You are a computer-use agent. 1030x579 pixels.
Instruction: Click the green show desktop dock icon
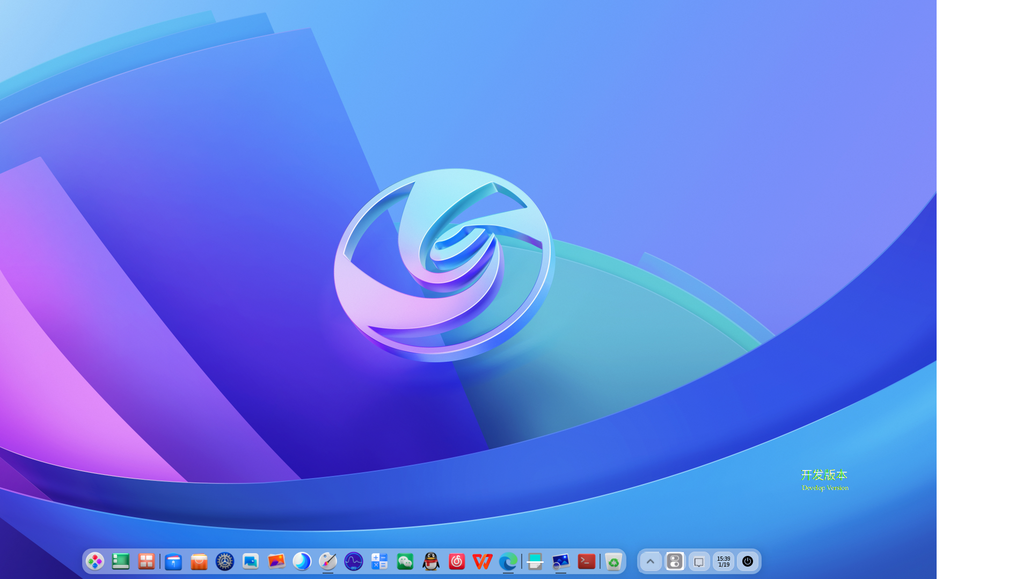click(121, 561)
